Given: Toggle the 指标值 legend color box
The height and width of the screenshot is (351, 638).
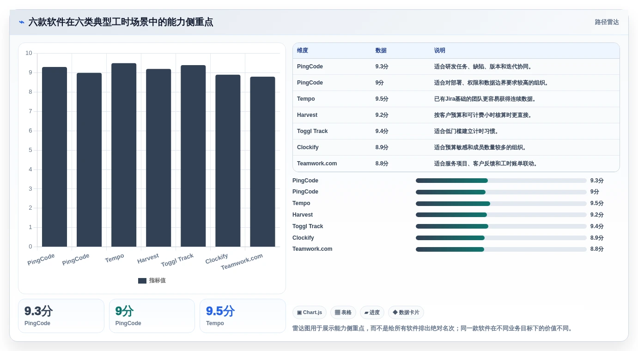Looking at the screenshot, I should tap(142, 281).
